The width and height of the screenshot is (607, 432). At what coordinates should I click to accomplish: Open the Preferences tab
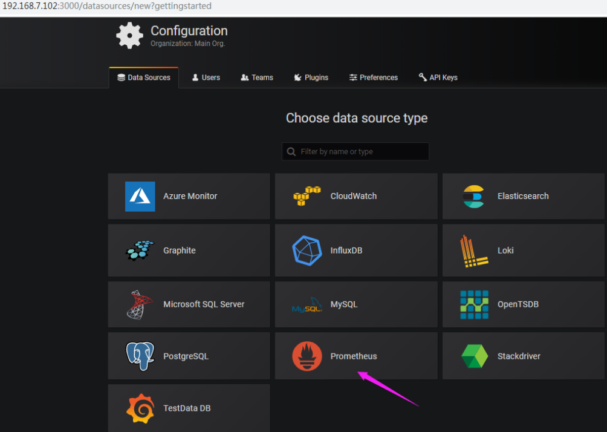[374, 77]
